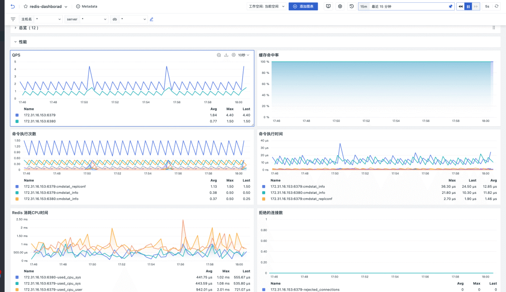Collapse the performance group section
506x292 pixels.
[x=15, y=42]
